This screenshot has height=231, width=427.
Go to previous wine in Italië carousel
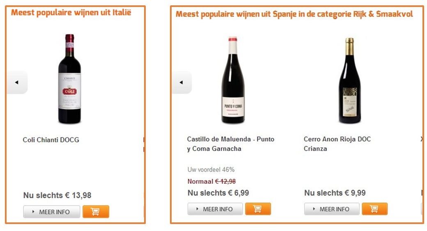(17, 82)
